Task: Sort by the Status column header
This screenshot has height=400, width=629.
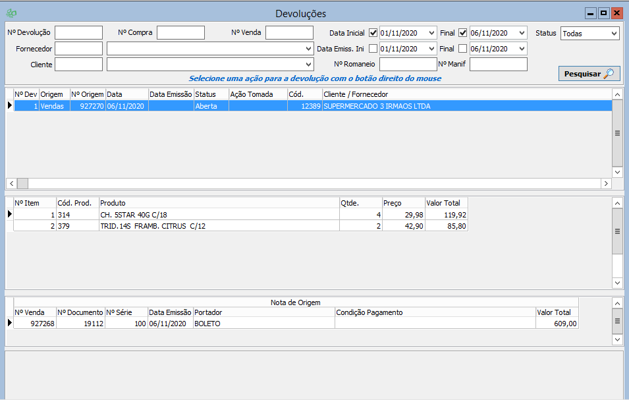Action: [x=211, y=94]
